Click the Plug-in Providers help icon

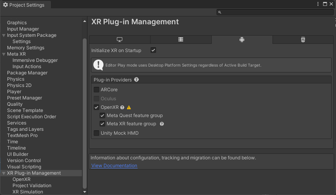[x=136, y=79]
